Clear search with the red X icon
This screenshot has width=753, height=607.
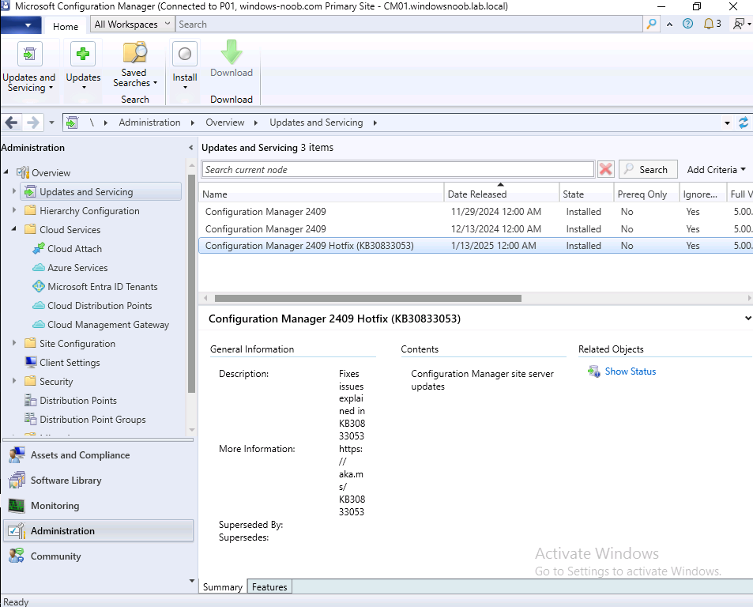pyautogui.click(x=606, y=169)
